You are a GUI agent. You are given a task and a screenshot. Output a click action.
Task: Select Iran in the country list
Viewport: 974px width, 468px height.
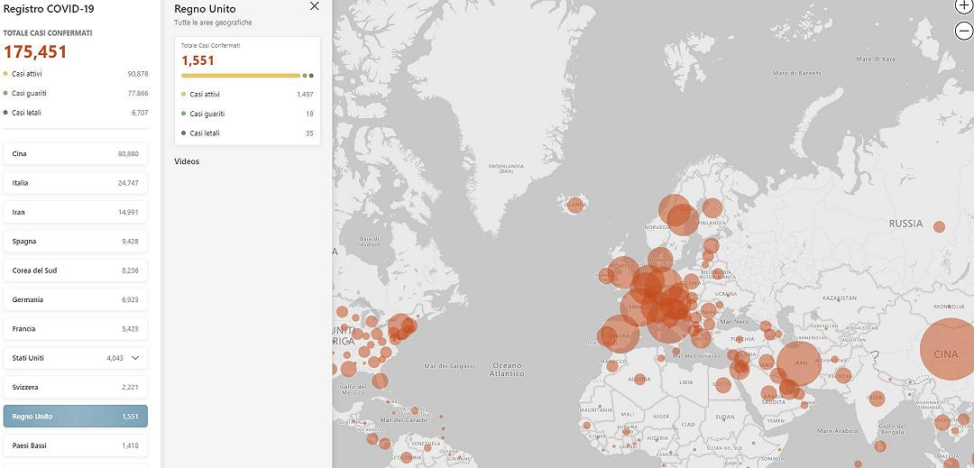coord(75,212)
